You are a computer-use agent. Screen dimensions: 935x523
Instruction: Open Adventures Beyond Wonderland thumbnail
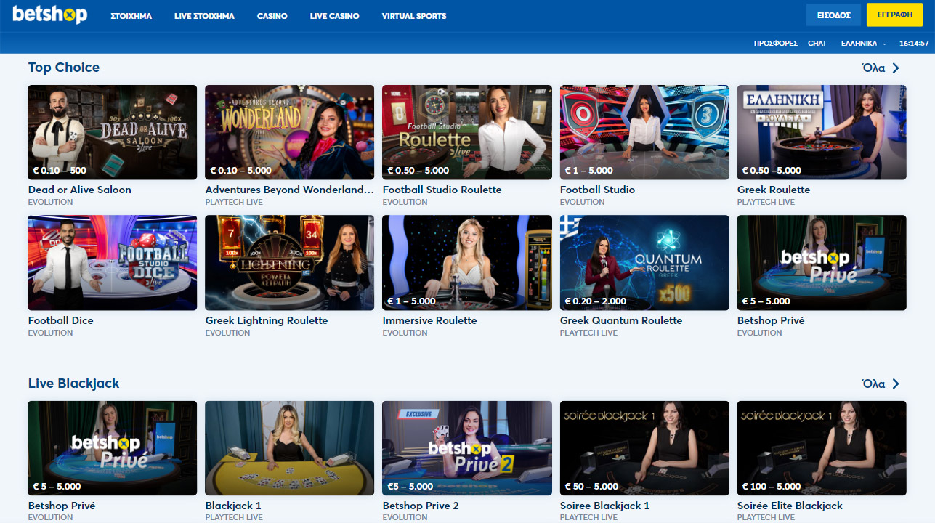(289, 132)
